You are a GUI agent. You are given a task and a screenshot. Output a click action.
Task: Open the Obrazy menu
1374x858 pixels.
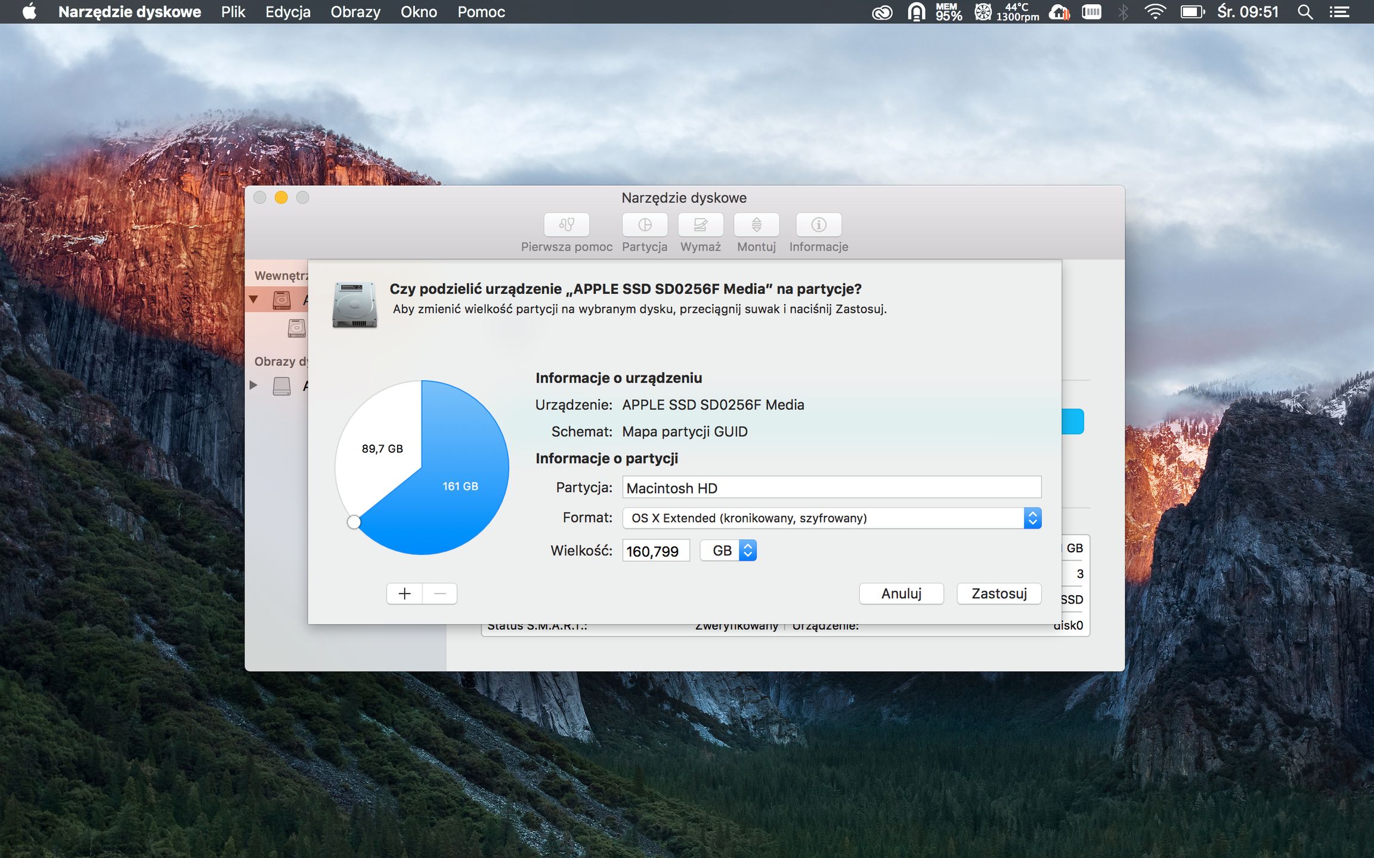pos(355,12)
